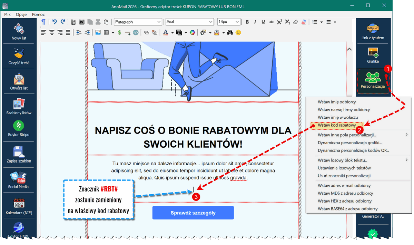Click the Redo arrow icon
414x245 pixels.
click(x=63, y=22)
